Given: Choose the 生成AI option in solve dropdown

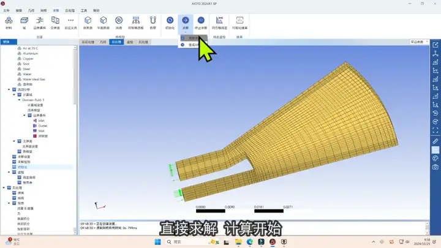Looking at the screenshot, I should 193,45.
